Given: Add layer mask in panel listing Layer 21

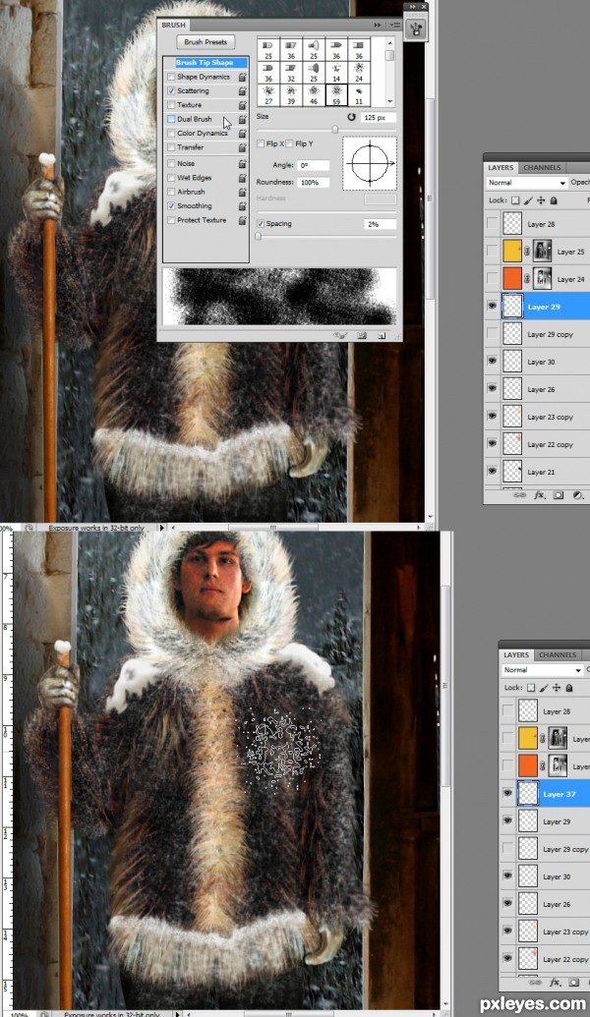Looking at the screenshot, I should pyautogui.click(x=559, y=495).
